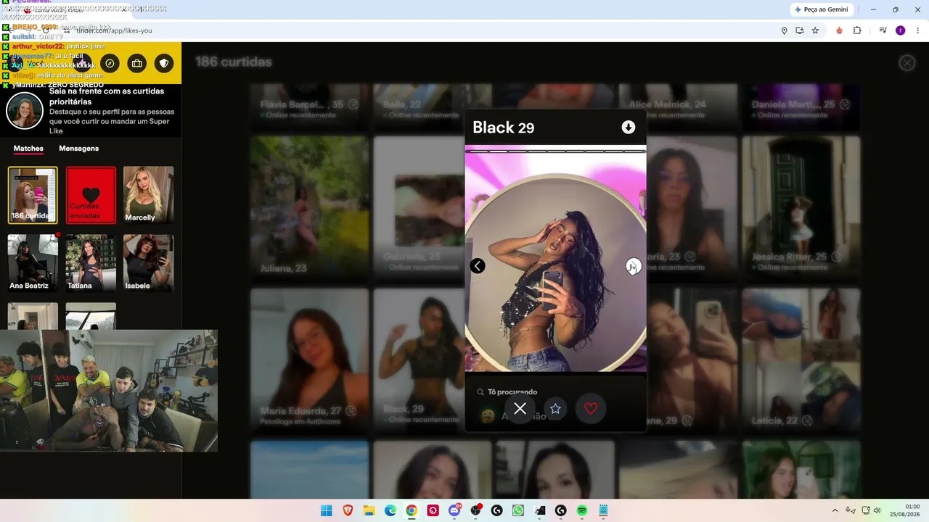Screen dimensions: 929x522
Task: Show previous photo in Black's profile
Action: 478,266
